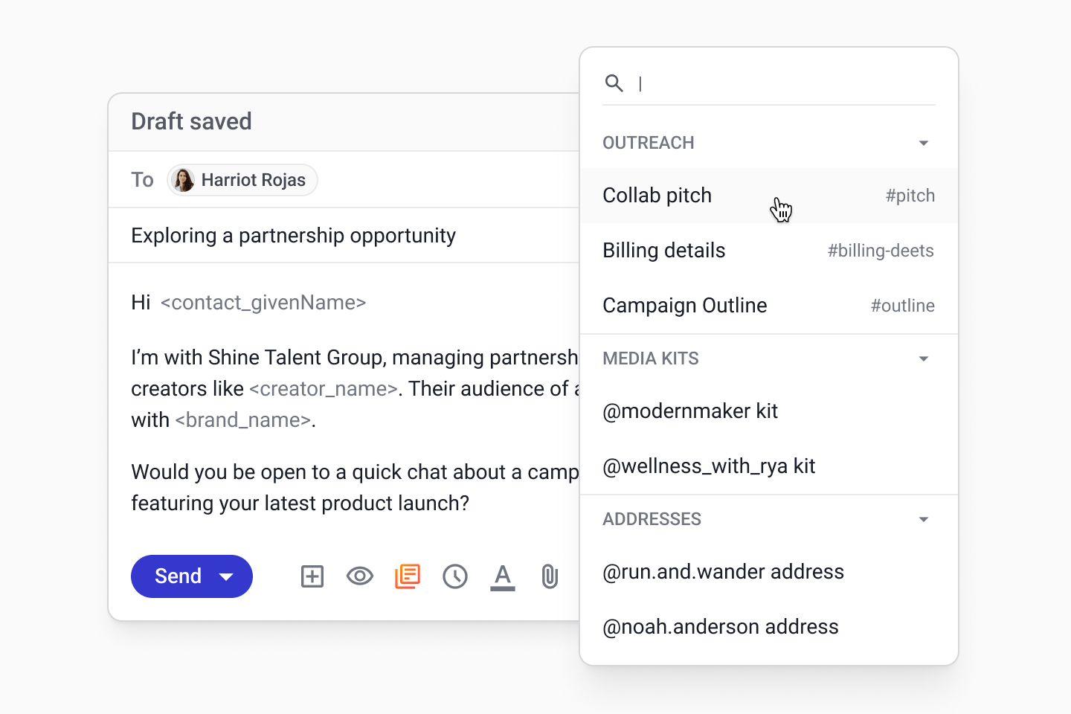Click the insert block plus icon
The height and width of the screenshot is (714, 1071).
click(x=312, y=576)
